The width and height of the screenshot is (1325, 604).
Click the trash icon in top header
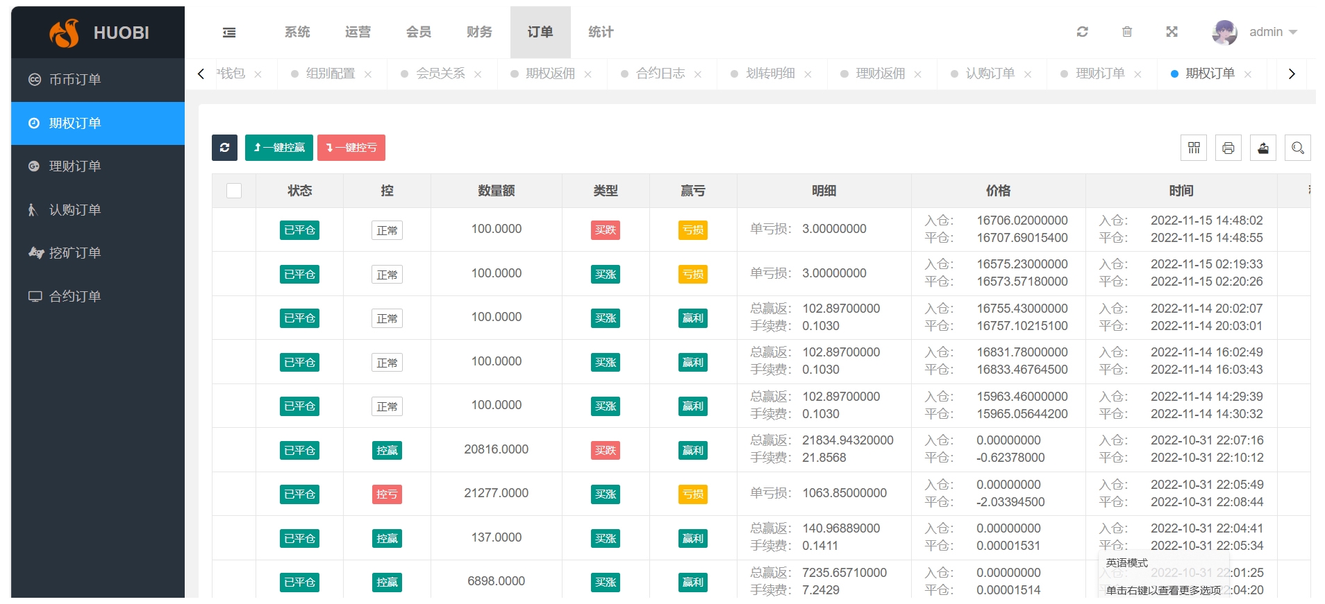pyautogui.click(x=1127, y=32)
